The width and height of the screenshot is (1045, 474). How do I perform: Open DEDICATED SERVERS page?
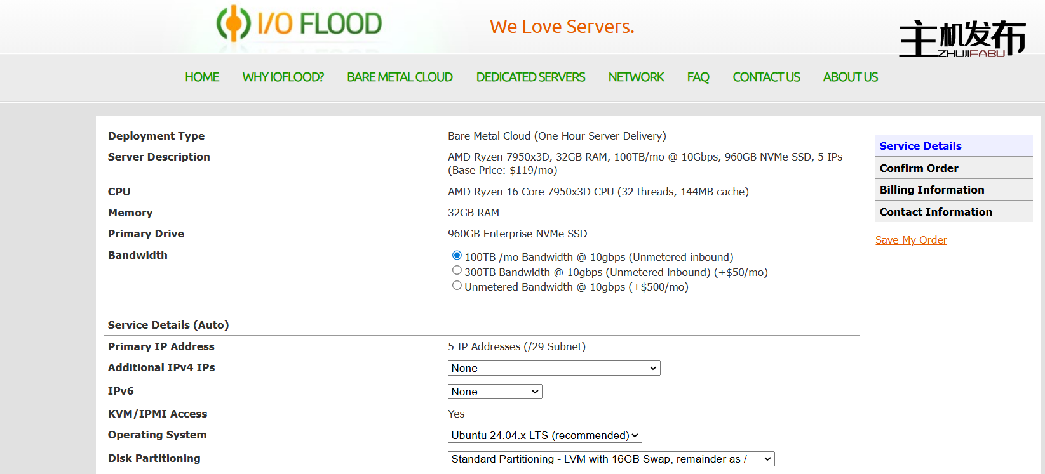point(530,77)
